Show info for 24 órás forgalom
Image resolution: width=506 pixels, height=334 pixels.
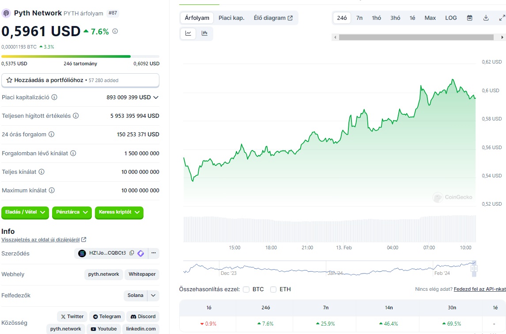(x=51, y=134)
